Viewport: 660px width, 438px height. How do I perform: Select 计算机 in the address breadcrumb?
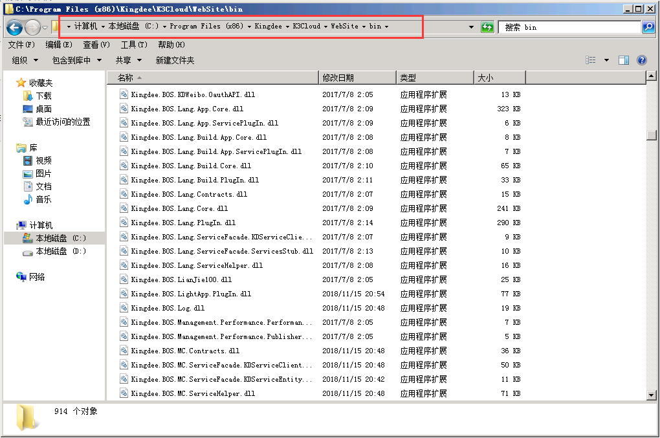coord(85,26)
